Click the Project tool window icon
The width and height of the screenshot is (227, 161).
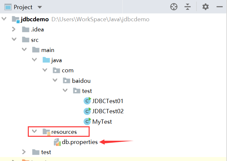(8, 7)
